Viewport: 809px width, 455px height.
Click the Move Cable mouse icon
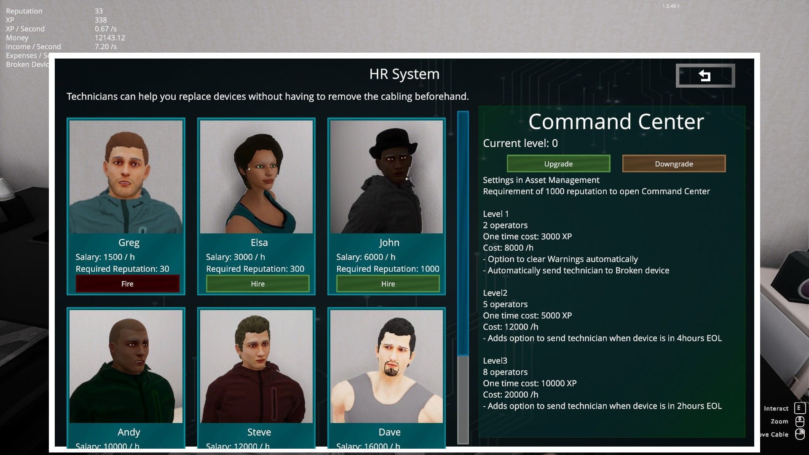click(799, 434)
